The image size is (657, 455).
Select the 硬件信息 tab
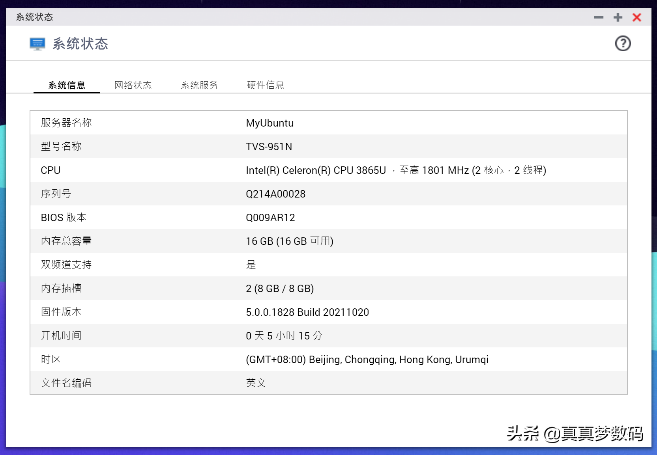(266, 85)
